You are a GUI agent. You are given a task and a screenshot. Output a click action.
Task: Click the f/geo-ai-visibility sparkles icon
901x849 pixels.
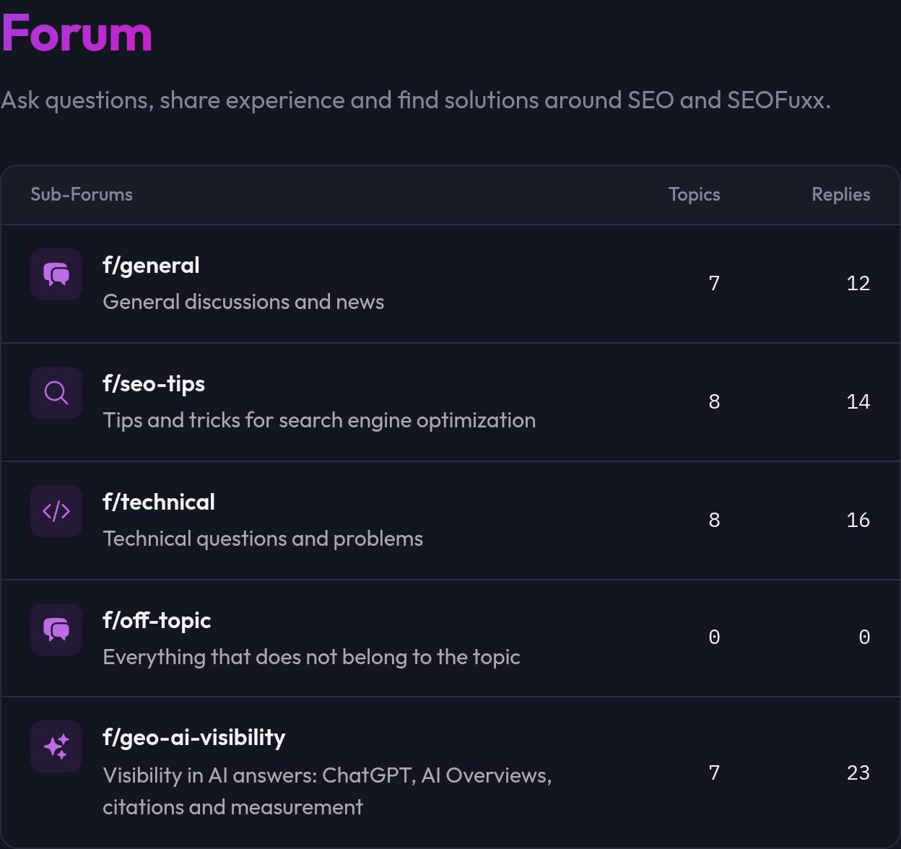point(56,746)
